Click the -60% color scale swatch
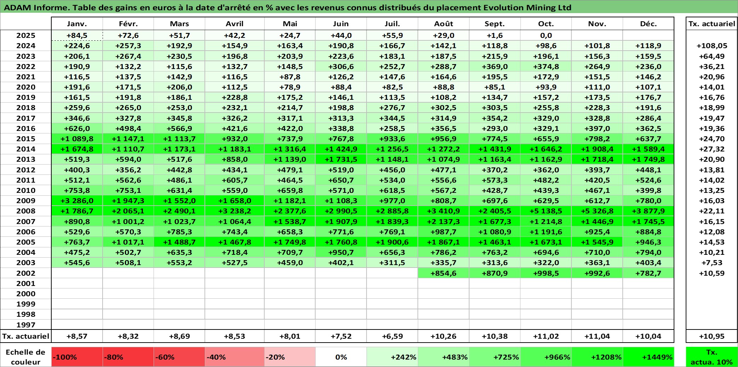Image resolution: width=738 pixels, height=367 pixels. 179,357
